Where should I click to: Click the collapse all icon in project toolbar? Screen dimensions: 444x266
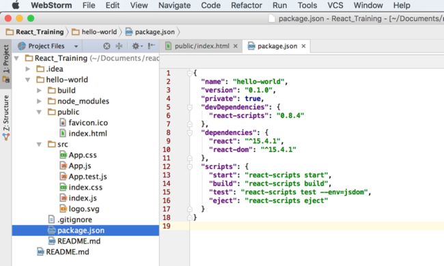[119, 46]
